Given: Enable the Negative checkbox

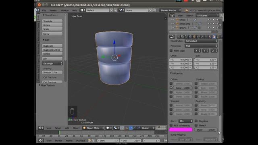Looking at the screenshot, I should click(x=196, y=121).
